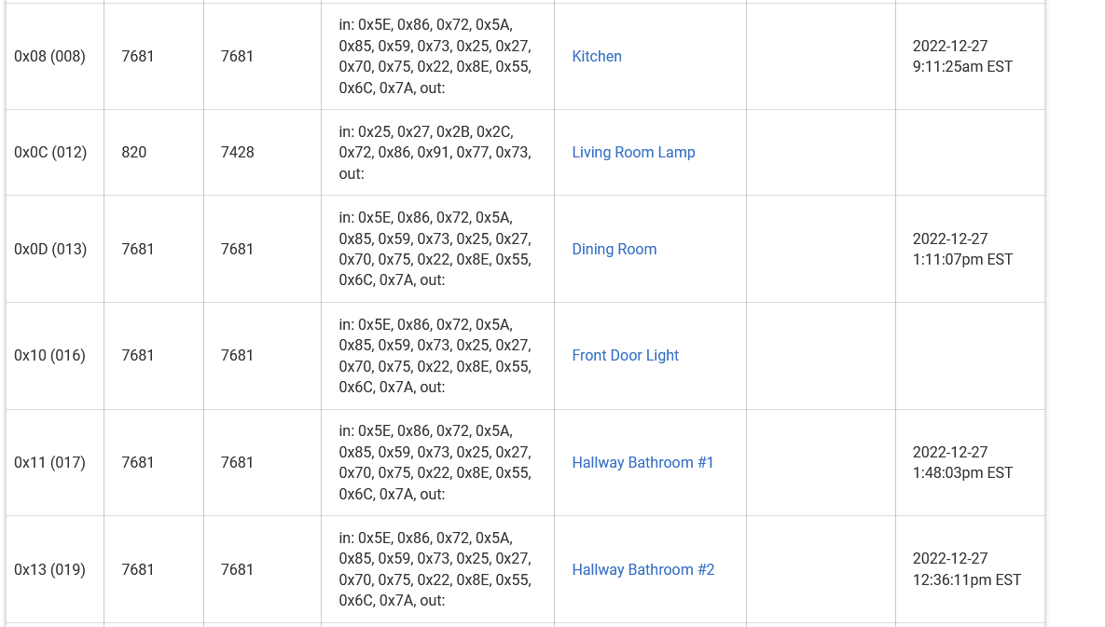
Task: Open the Living Room Lamp device link
Action: 633,152
